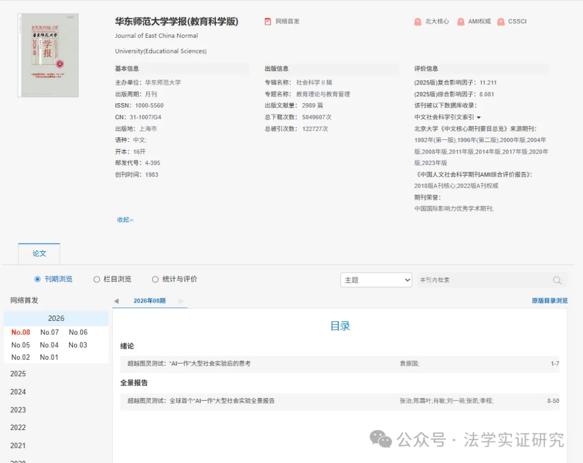Open the 主题 search field dropdown

[376, 280]
